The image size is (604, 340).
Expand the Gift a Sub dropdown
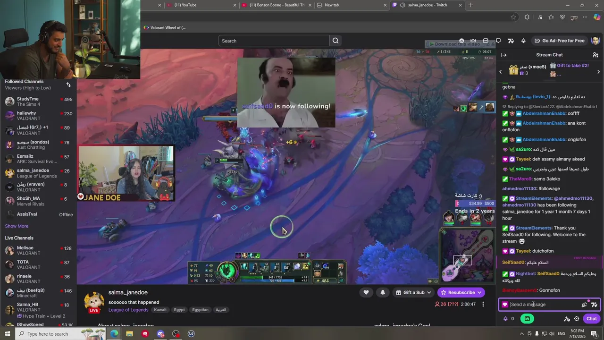413,292
